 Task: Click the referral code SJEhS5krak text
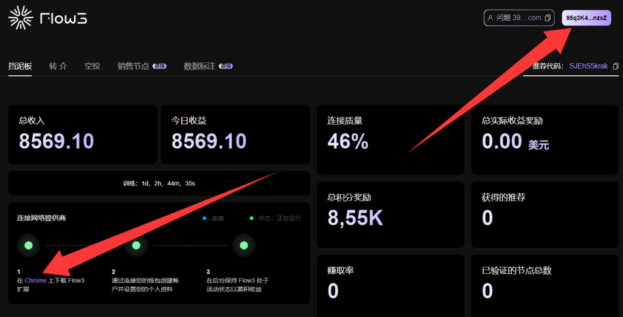pyautogui.click(x=588, y=66)
